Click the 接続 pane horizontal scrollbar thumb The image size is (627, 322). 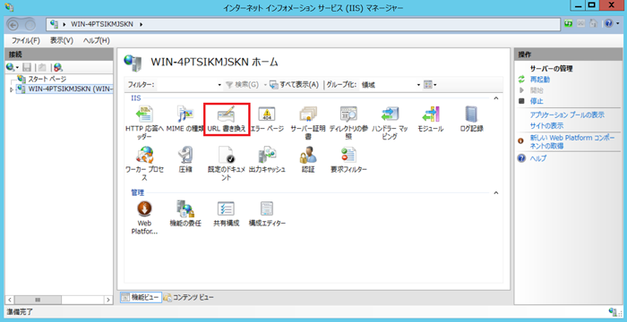[38, 300]
